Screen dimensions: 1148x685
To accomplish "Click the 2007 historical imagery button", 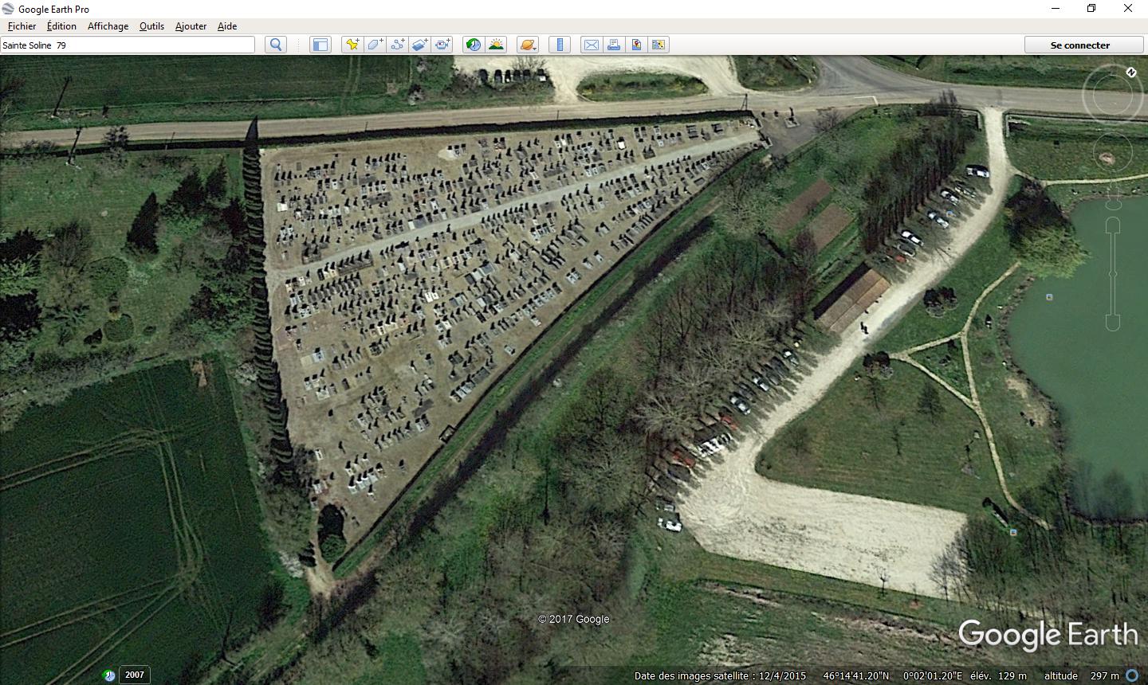I will [135, 675].
